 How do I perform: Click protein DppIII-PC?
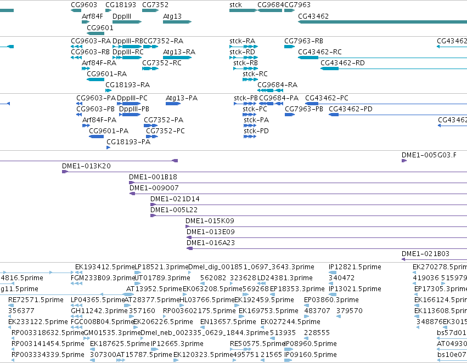coord(128,104)
